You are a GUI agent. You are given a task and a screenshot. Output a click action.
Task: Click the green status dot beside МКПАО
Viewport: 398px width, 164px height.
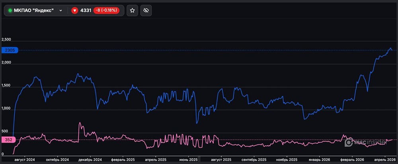click(x=10, y=10)
